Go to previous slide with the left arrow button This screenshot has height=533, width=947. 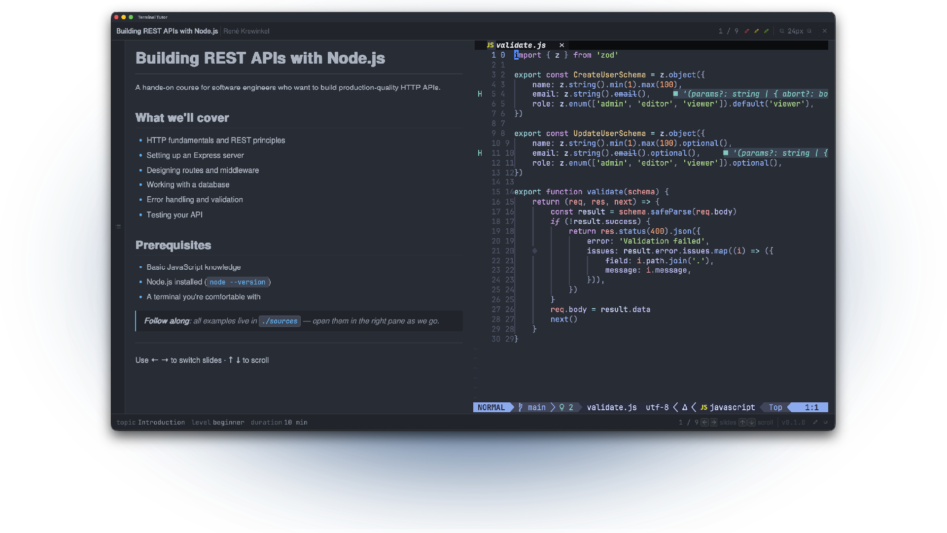[x=705, y=423]
